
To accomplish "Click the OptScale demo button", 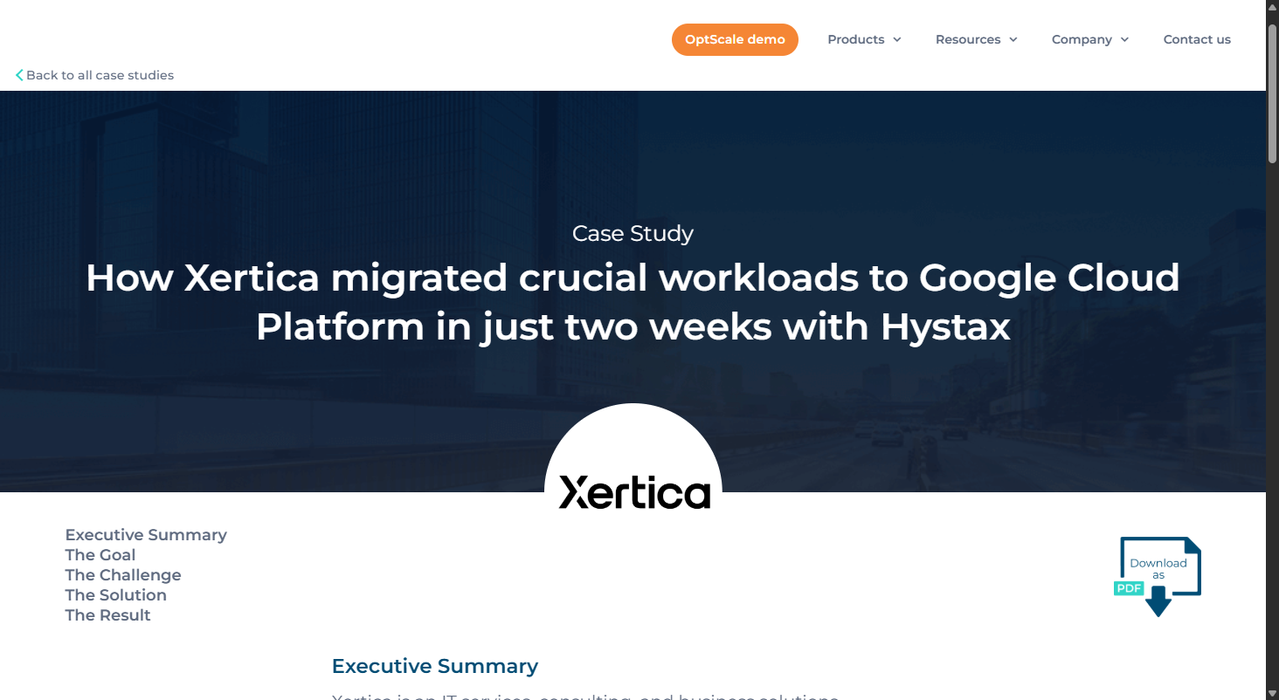I will tap(735, 39).
